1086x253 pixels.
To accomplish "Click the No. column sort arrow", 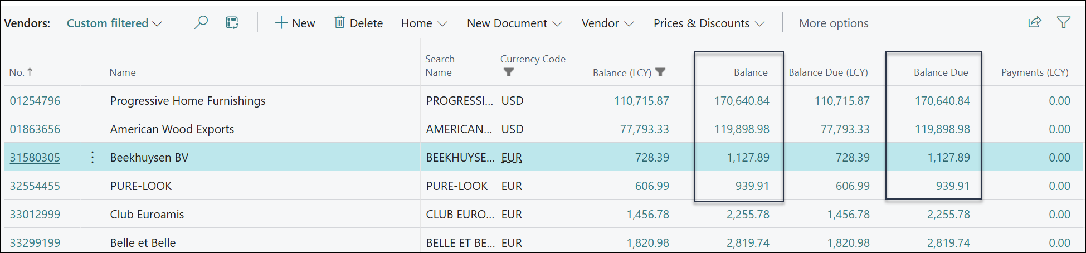I will click(x=30, y=72).
